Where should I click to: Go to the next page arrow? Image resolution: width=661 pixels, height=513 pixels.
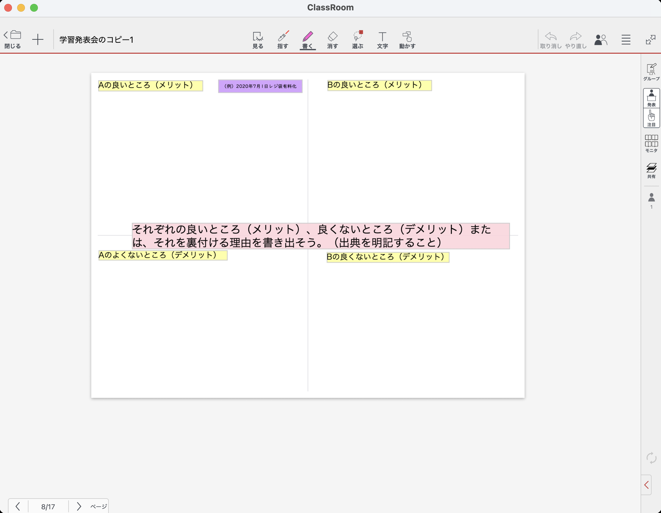click(79, 506)
